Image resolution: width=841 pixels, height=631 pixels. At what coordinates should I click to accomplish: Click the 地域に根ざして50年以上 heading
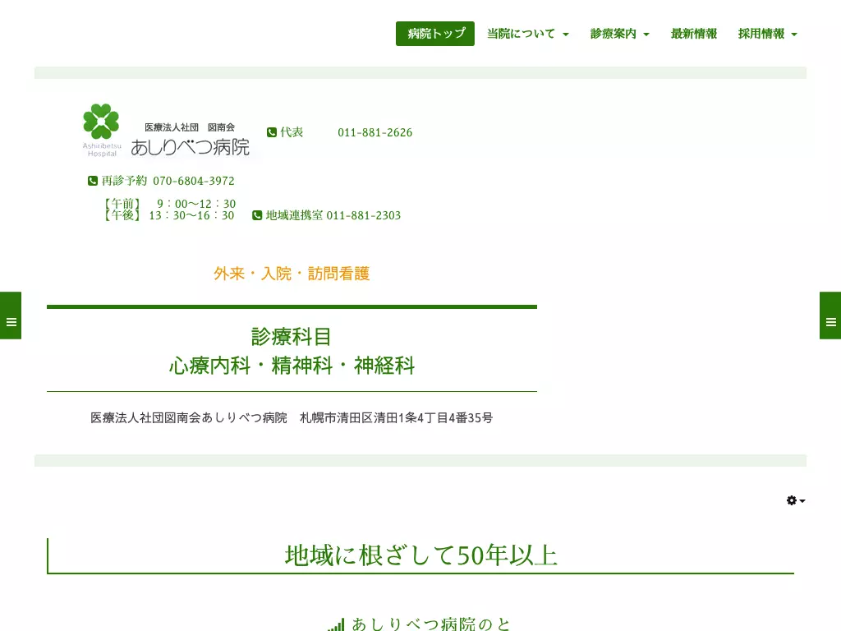[421, 555]
